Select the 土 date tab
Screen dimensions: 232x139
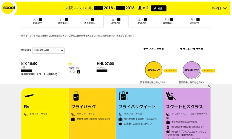pos(142,21)
